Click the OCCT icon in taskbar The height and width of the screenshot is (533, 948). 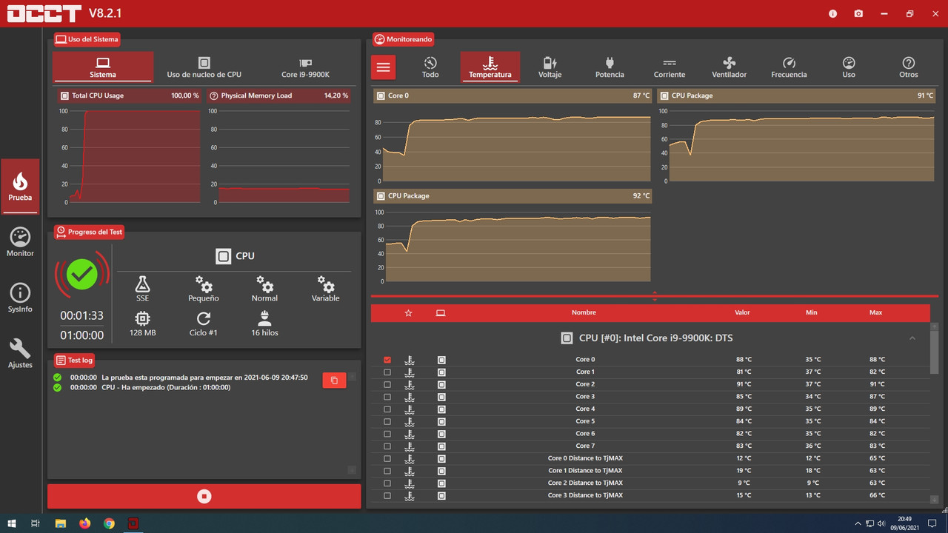point(133,523)
